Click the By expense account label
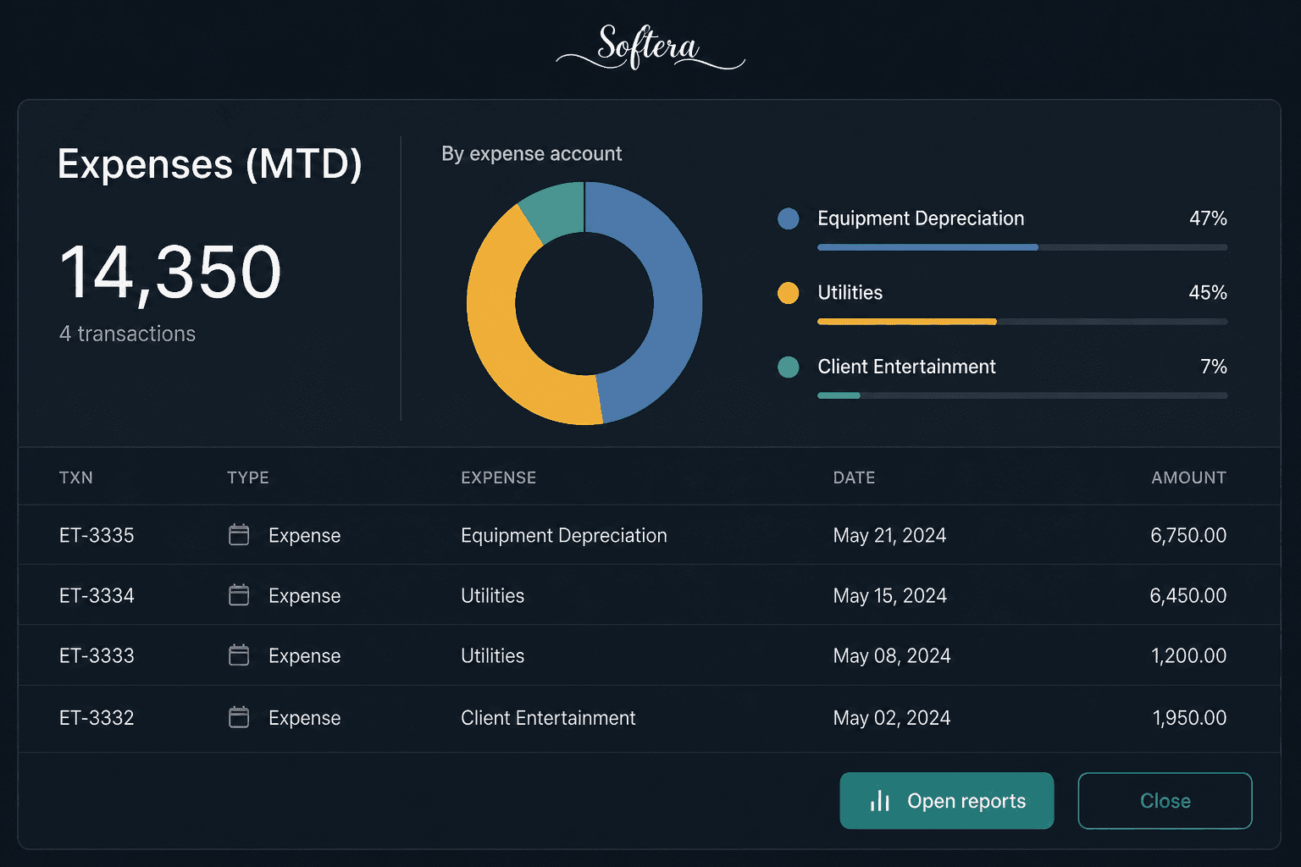Screen dimensions: 1301x867 pyautogui.click(x=531, y=153)
